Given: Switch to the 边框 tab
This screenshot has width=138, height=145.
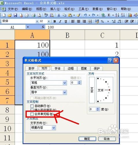Looking at the screenshot, I should pyautogui.click(x=71, y=68).
